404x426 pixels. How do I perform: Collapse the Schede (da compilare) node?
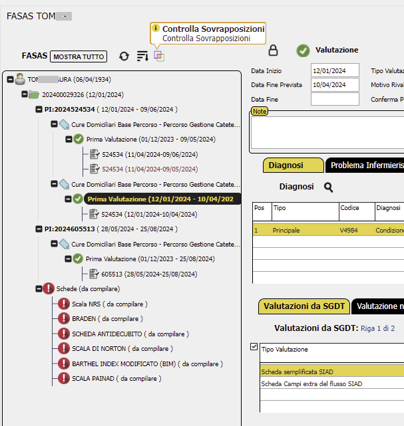pyautogui.click(x=39, y=289)
